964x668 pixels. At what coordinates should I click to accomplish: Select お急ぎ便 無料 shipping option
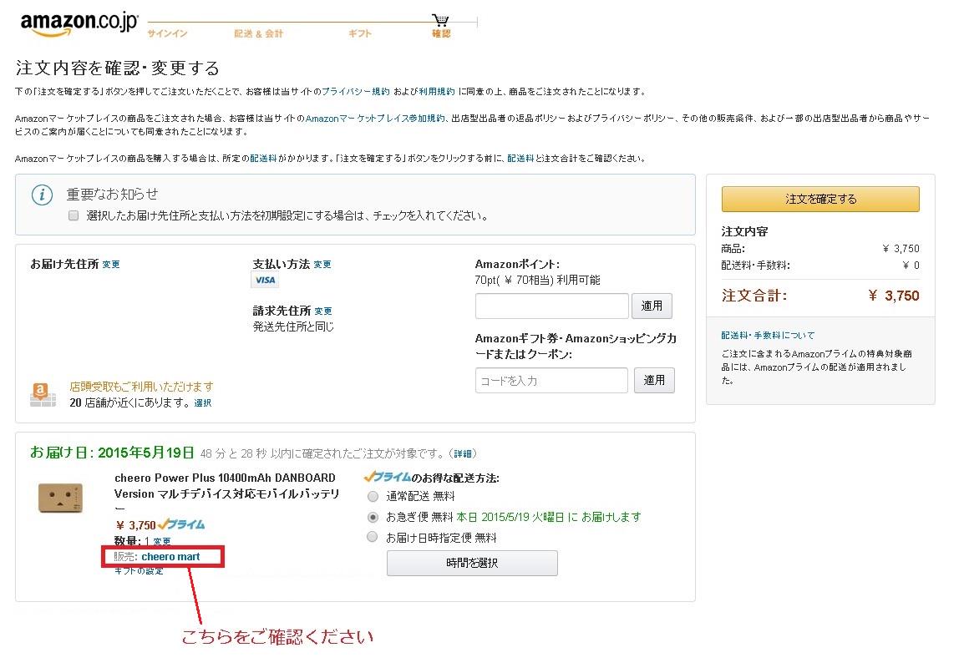coord(373,517)
